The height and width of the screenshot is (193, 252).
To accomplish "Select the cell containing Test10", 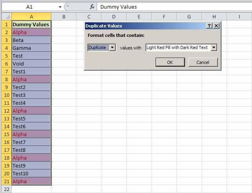I will [x=31, y=173].
